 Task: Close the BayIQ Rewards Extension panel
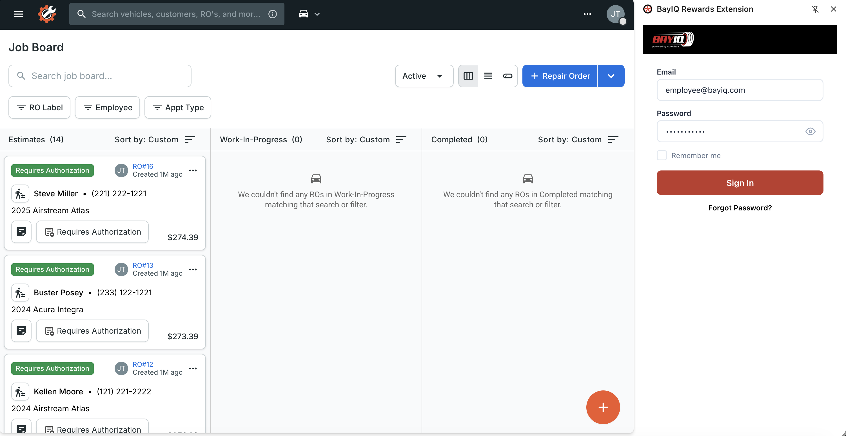(833, 9)
